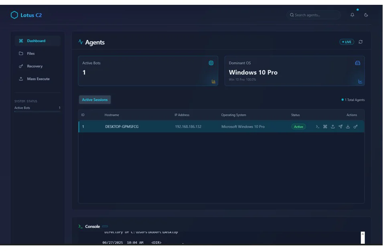The image size is (383, 251).
Task: Open the line chart icon on Dominant OS card
Action: coord(360,81)
